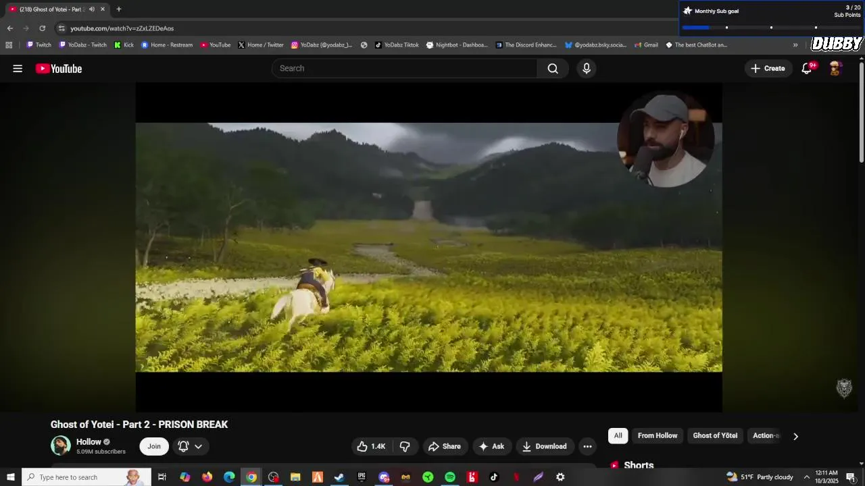Open Hollow's channel avatar

pos(61,446)
